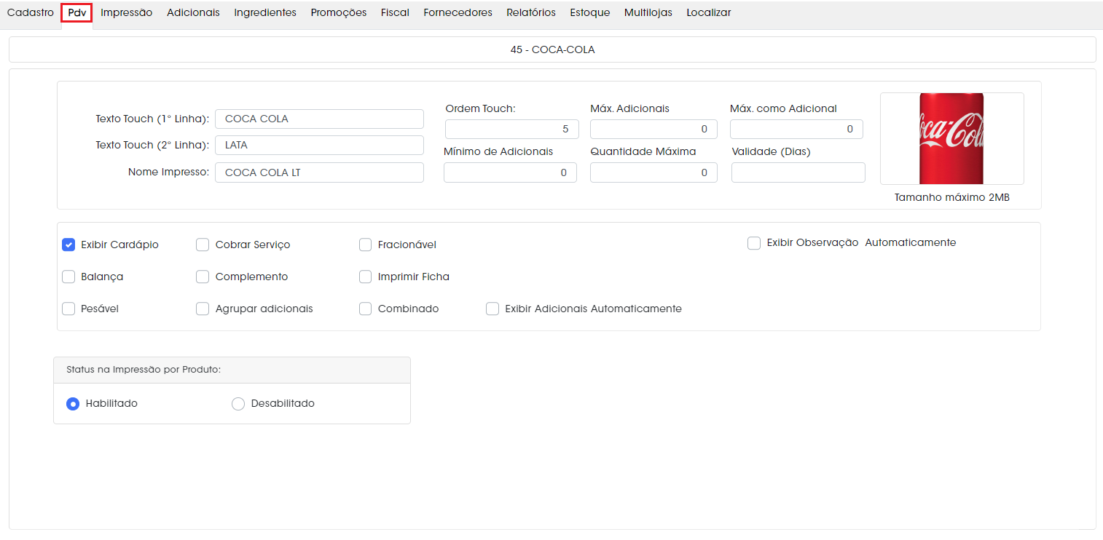View the Relatórios tab
The image size is (1103, 540).
531,12
